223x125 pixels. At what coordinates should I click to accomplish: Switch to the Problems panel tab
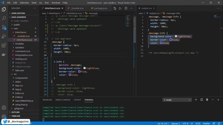coord(47,100)
